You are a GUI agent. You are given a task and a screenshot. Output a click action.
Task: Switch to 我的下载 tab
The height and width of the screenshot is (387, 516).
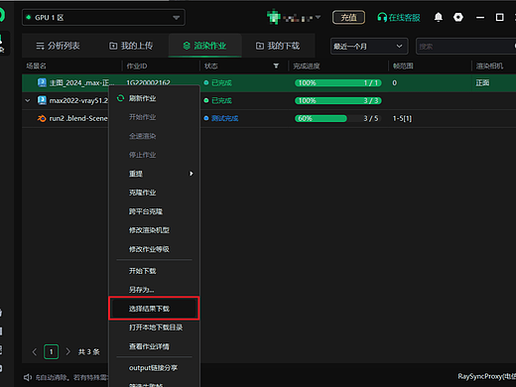click(278, 46)
